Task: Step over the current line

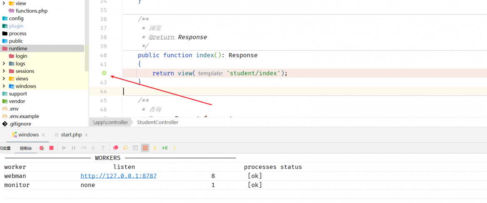Action: [x=84, y=148]
